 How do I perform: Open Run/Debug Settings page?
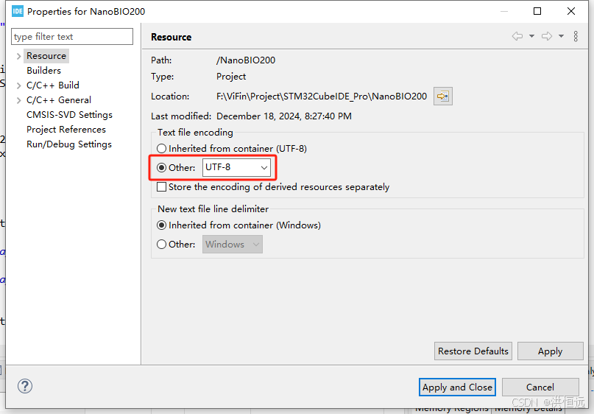tap(69, 144)
